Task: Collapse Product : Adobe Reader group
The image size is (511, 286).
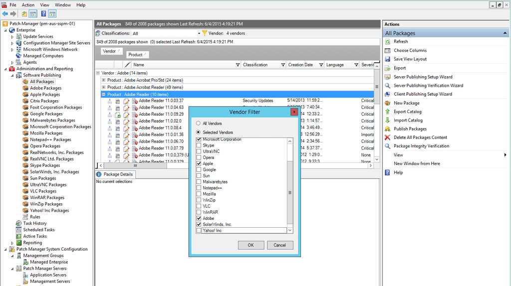Action: click(104, 94)
